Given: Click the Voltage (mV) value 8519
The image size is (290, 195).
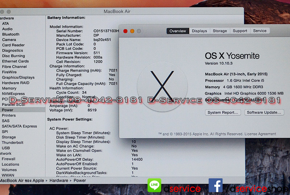Looking at the screenshot, I should point(92,110).
